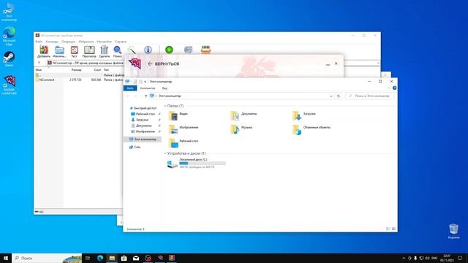This screenshot has height=263, width=468.
Task: Click the Удалить (Delete) trash icon in WinRAR
Action: point(104,52)
